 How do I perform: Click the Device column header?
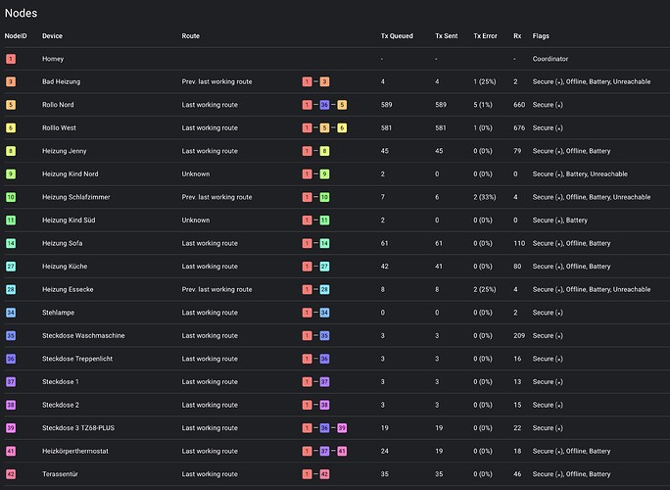click(x=52, y=36)
